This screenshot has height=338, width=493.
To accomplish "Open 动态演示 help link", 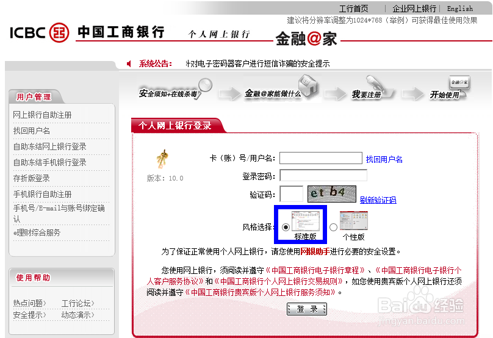I will pyautogui.click(x=77, y=315).
